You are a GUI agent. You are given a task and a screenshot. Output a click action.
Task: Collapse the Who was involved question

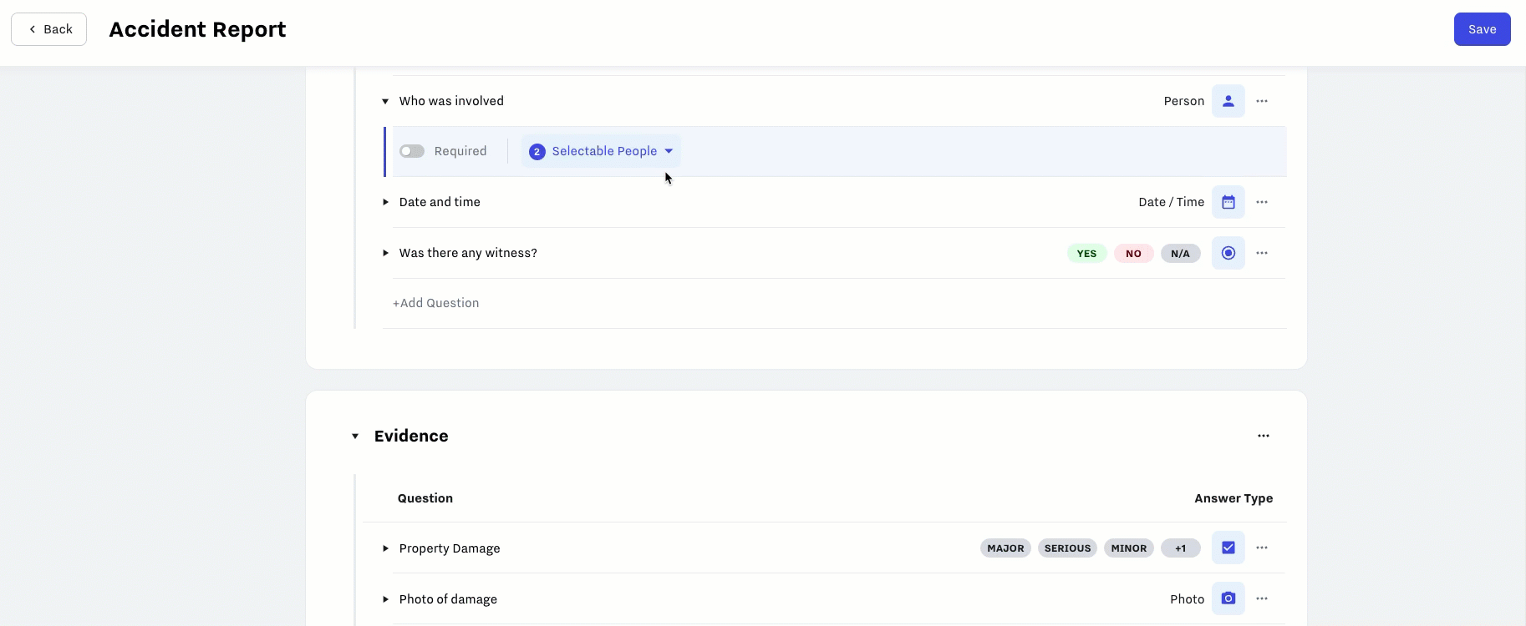pos(385,101)
